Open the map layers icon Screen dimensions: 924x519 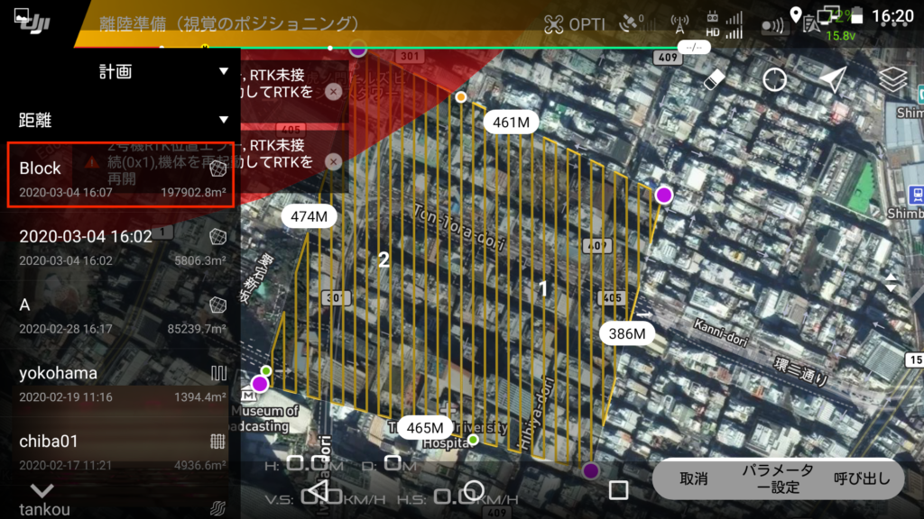tap(892, 79)
